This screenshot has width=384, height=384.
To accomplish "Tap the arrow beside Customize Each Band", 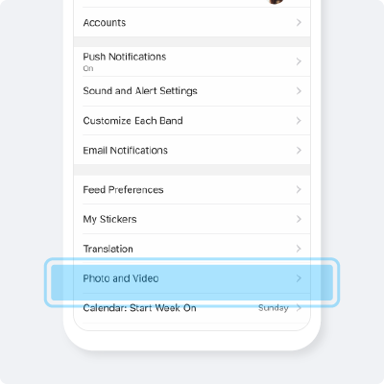I will (299, 121).
